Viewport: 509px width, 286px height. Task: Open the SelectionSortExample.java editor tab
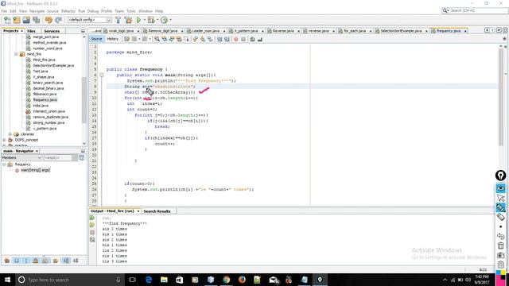click(x=401, y=31)
